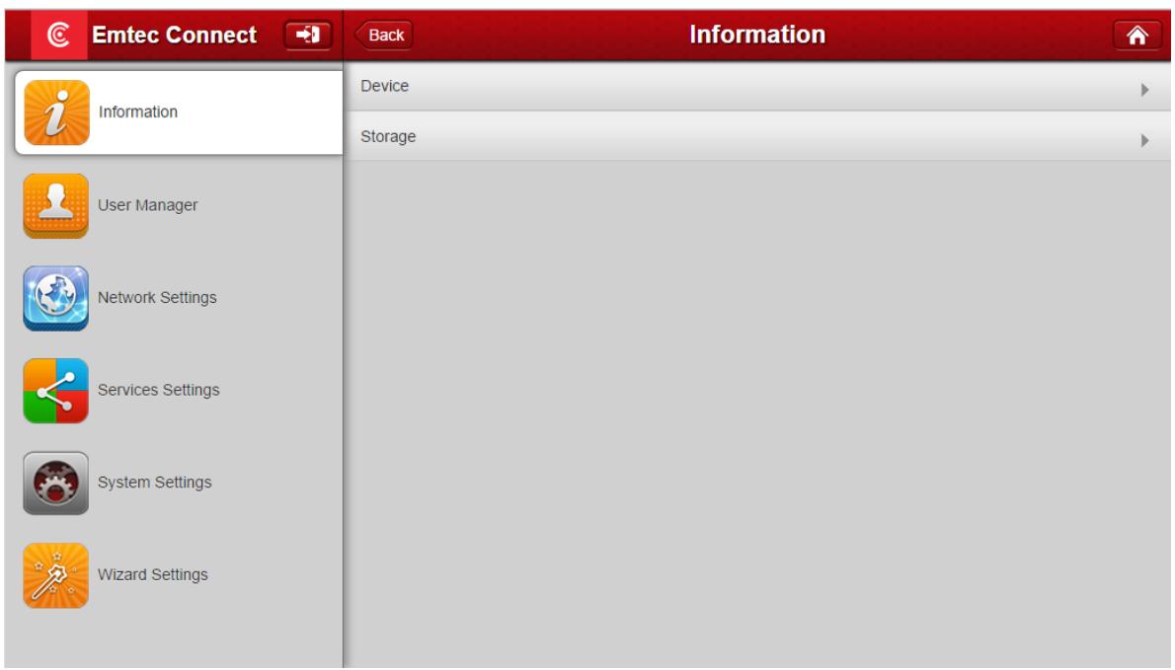Click the logout arrow icon
The width and height of the screenshot is (1175, 670).
308,35
